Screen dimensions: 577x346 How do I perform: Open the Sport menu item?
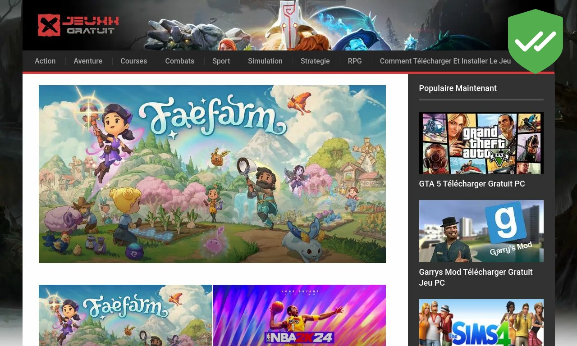coord(221,61)
